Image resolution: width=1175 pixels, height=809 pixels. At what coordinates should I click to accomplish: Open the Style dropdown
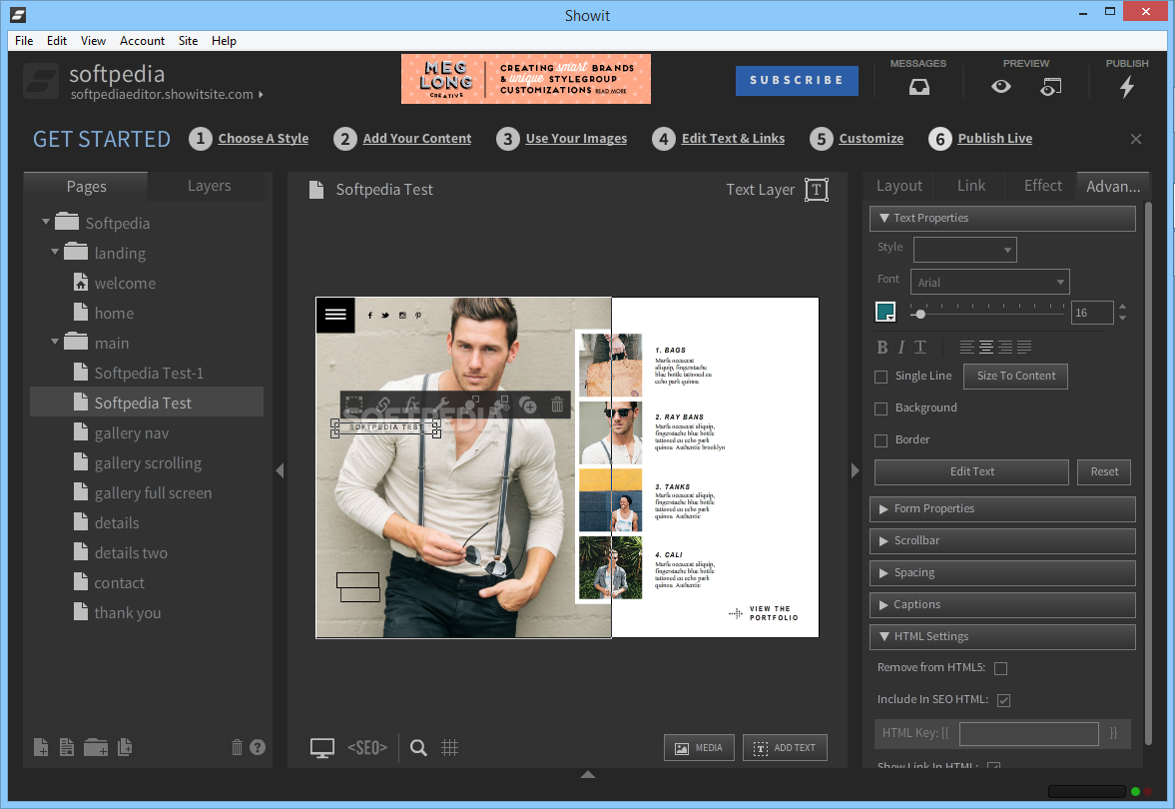(965, 250)
